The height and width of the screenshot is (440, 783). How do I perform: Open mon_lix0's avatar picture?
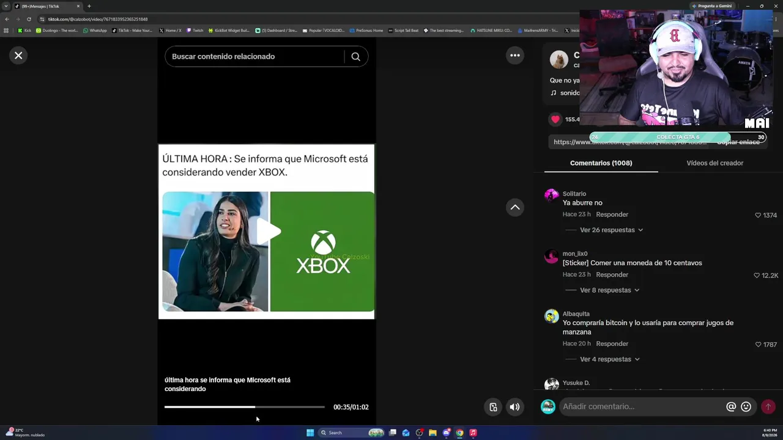551,255
